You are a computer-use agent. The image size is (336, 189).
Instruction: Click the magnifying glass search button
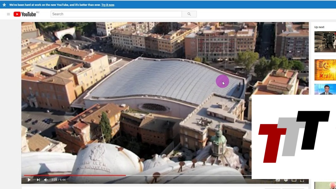189,14
